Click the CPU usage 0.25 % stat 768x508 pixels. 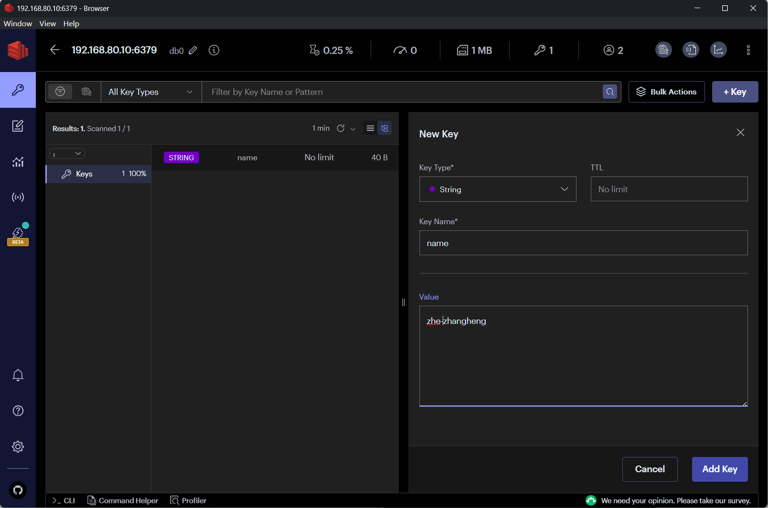[331, 50]
